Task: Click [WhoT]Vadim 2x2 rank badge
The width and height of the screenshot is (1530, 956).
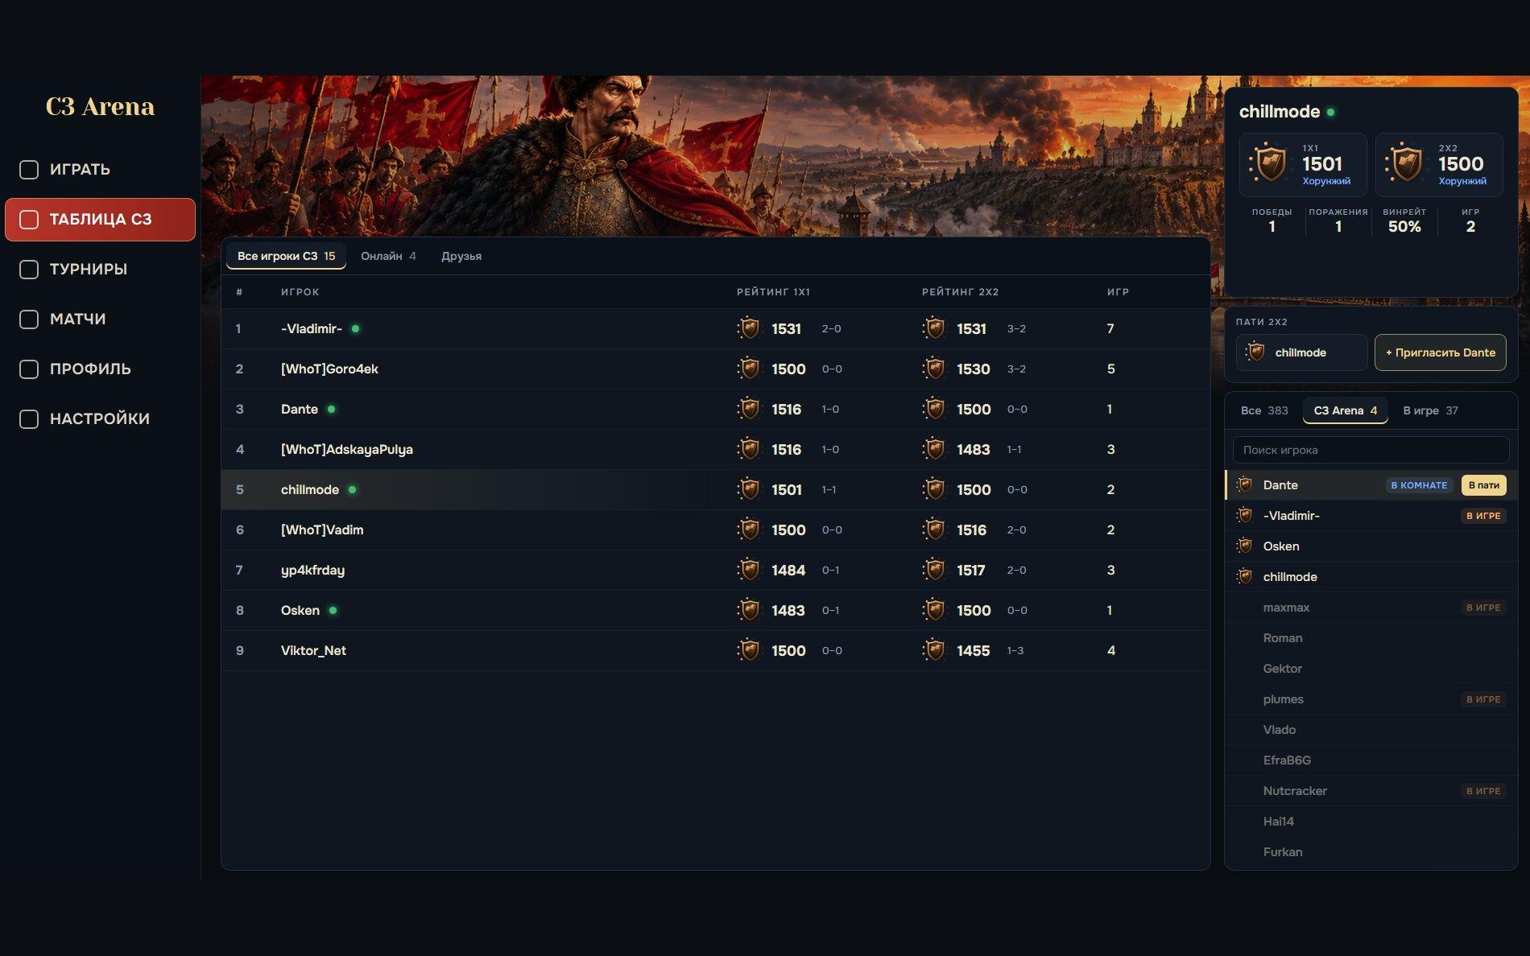Action: click(934, 530)
